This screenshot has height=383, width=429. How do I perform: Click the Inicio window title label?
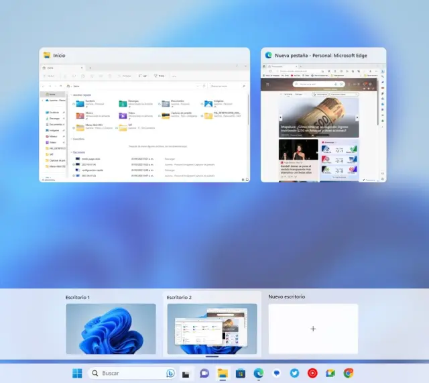(x=60, y=56)
